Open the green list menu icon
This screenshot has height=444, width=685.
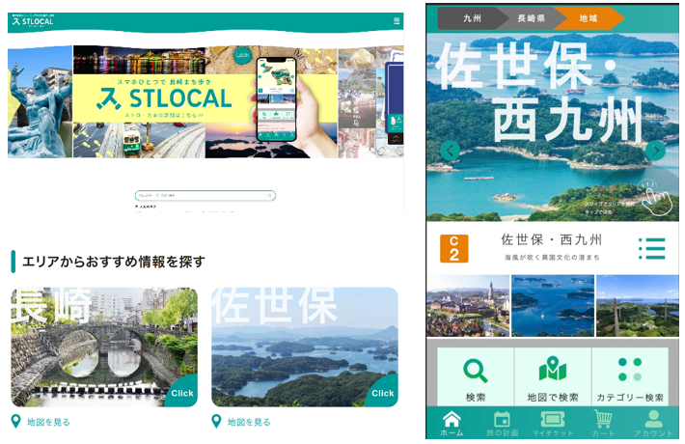tap(652, 249)
